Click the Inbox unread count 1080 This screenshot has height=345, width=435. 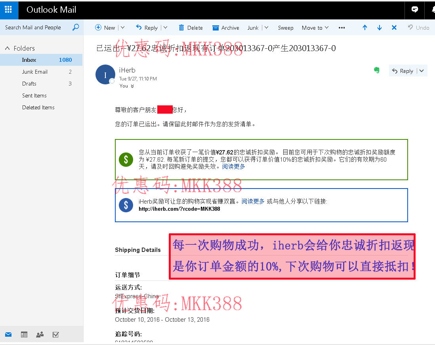click(65, 60)
